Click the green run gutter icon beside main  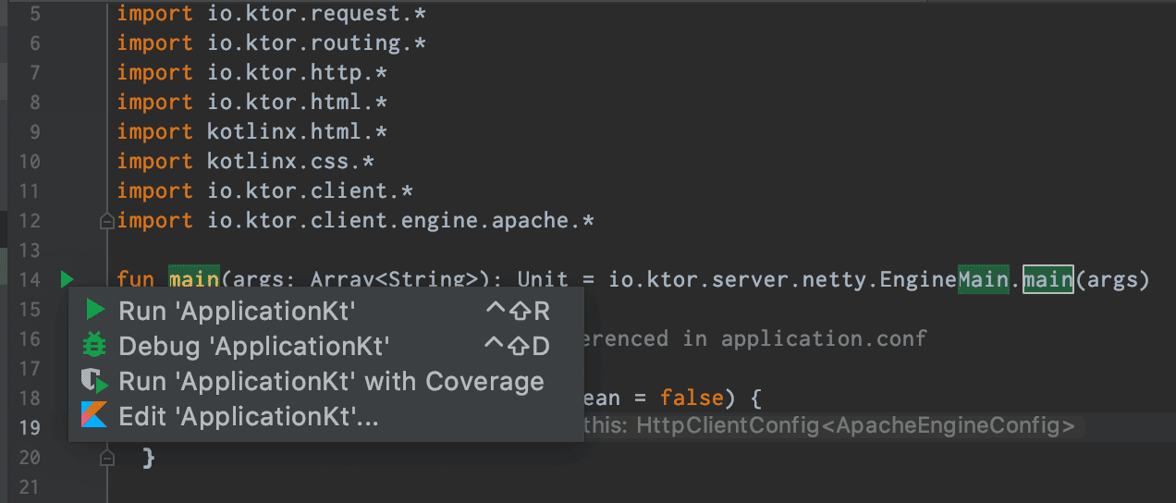67,278
